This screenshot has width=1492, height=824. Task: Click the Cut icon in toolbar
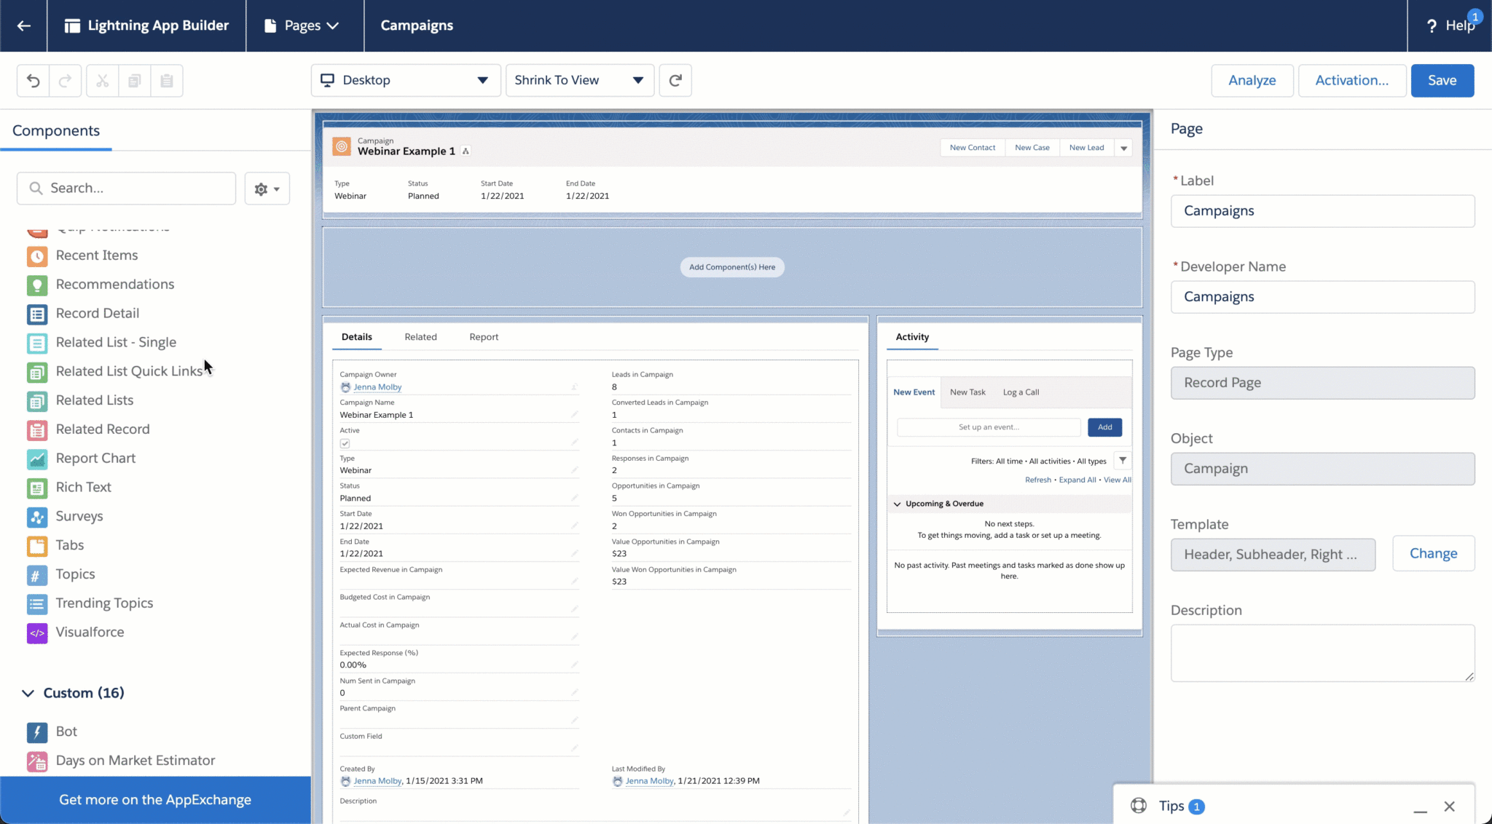pos(103,80)
